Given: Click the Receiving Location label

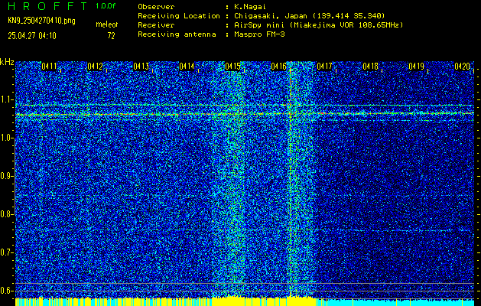Looking at the screenshot, I should coord(179,15).
